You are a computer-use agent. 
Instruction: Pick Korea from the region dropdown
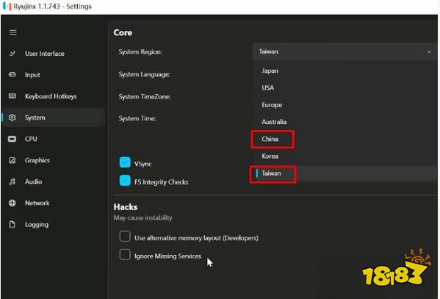(345, 156)
